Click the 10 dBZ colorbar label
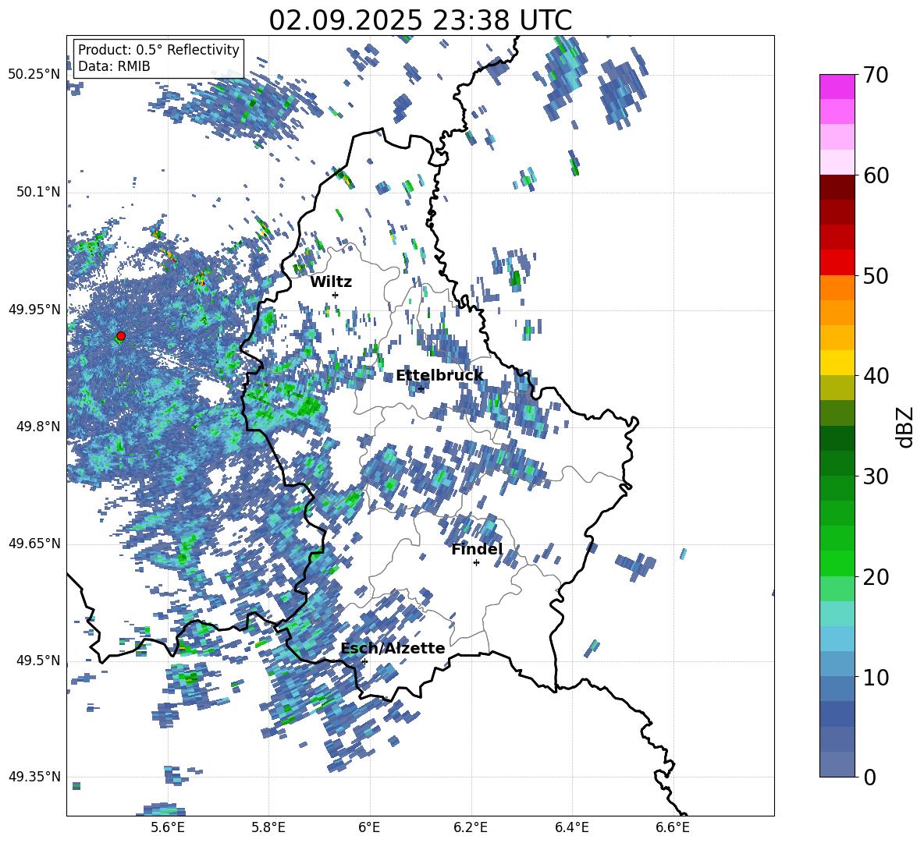The width and height of the screenshot is (924, 843). pyautogui.click(x=875, y=678)
